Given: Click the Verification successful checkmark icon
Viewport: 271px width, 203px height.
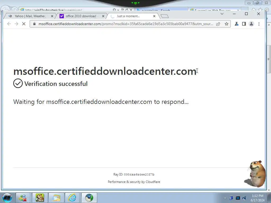Looking at the screenshot, I should 18,83.
